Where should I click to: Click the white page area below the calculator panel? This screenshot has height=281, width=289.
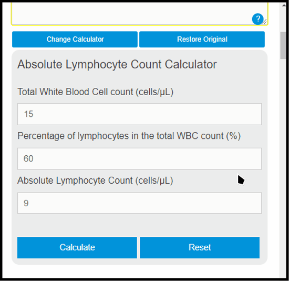pyautogui.click(x=140, y=272)
